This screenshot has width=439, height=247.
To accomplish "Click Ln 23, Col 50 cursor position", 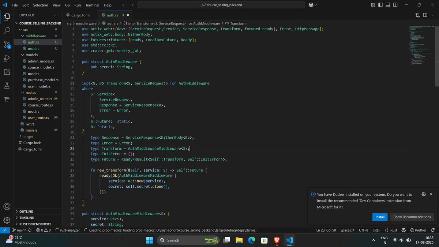I will pos(326,230).
